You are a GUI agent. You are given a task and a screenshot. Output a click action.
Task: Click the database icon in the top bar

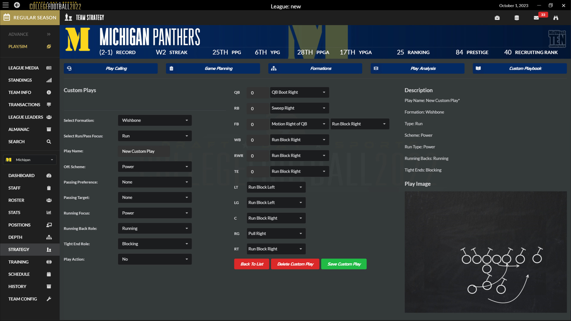coord(517,18)
